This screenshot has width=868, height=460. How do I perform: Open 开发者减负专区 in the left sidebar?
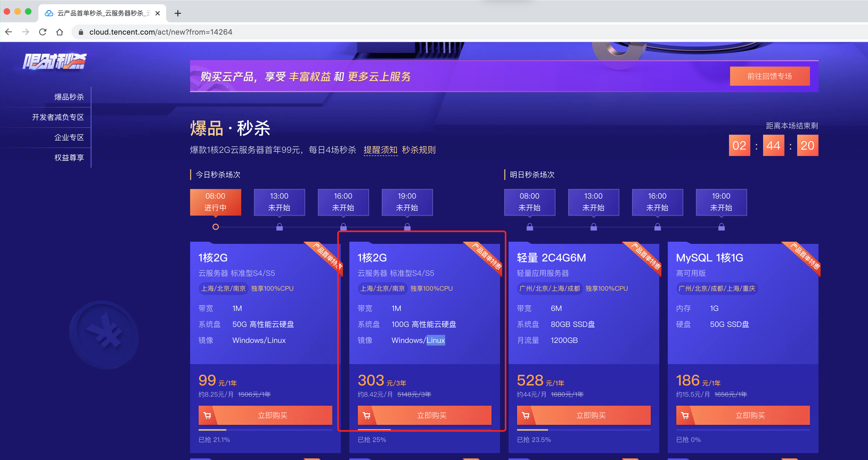pyautogui.click(x=58, y=117)
